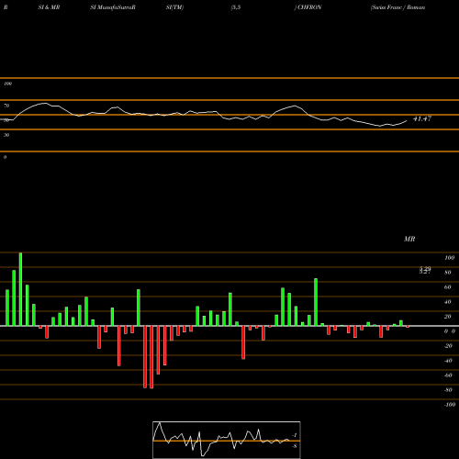Click the -40 label on the MR axis

(448, 361)
